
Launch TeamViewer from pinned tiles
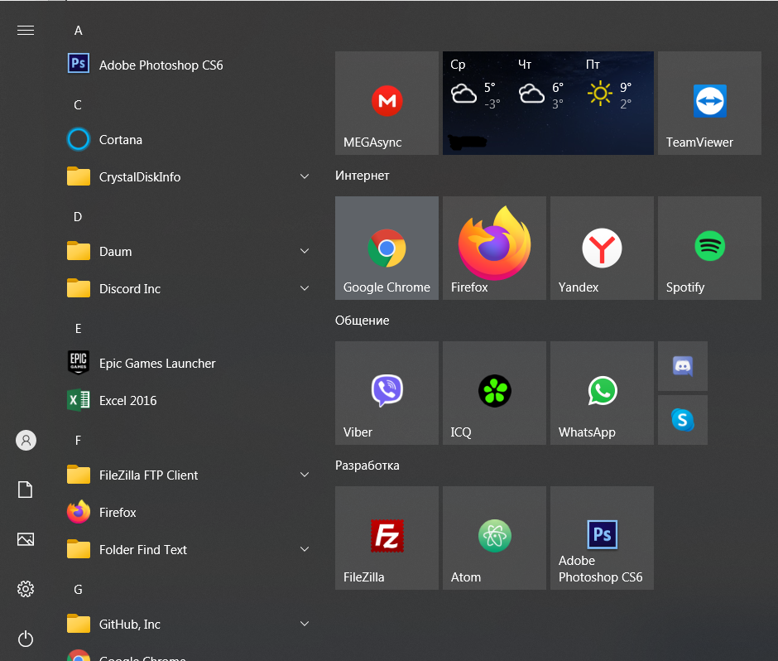click(x=709, y=103)
